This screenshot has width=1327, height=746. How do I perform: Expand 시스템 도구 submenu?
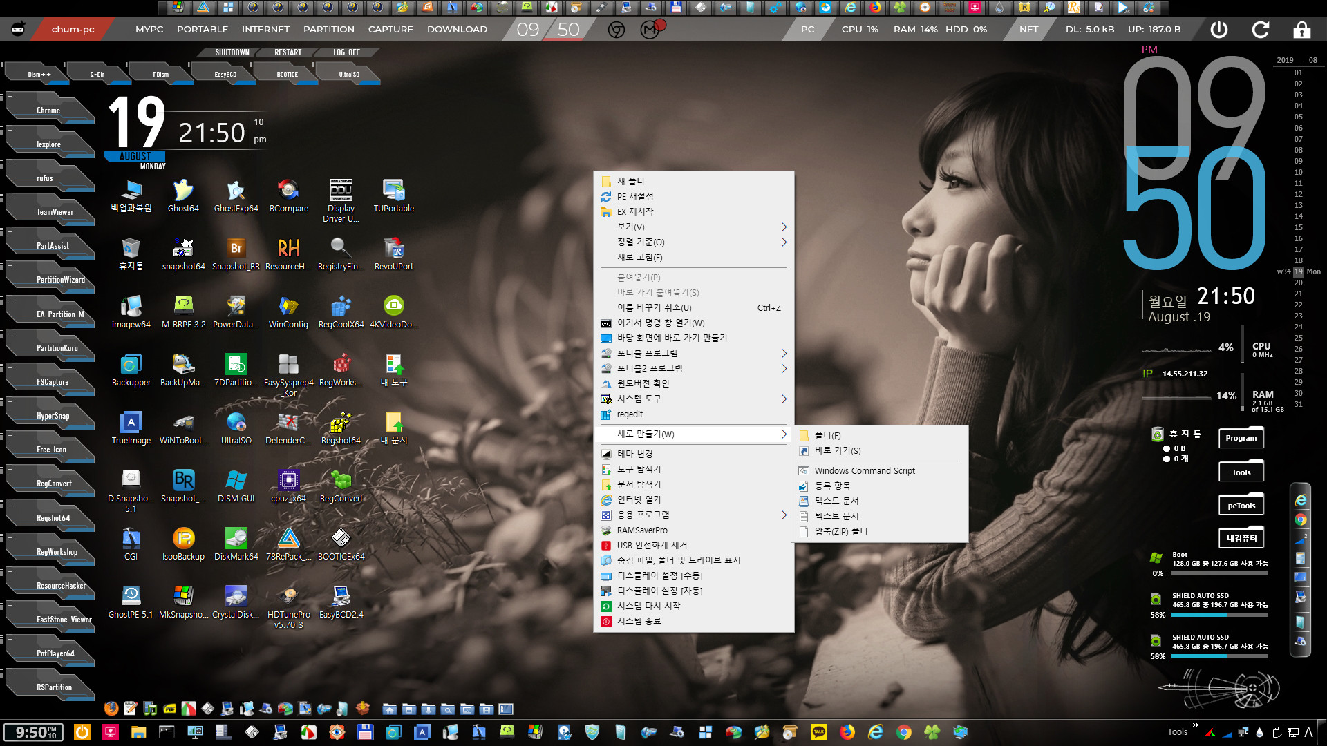point(694,399)
